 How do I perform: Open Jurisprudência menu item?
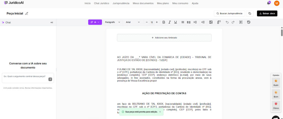[121, 3]
